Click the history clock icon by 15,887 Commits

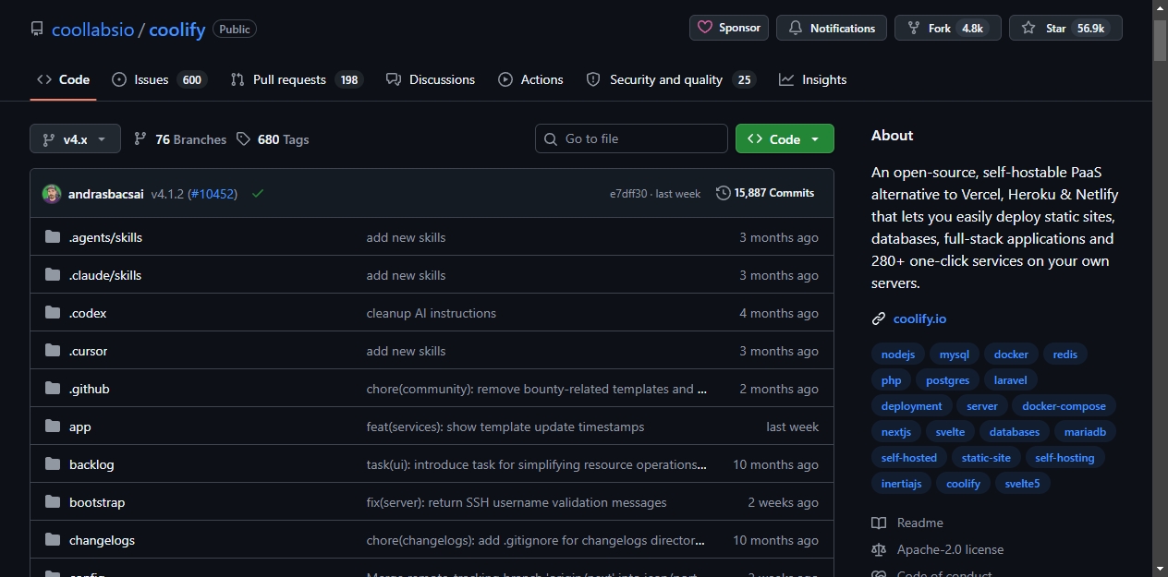(x=723, y=193)
